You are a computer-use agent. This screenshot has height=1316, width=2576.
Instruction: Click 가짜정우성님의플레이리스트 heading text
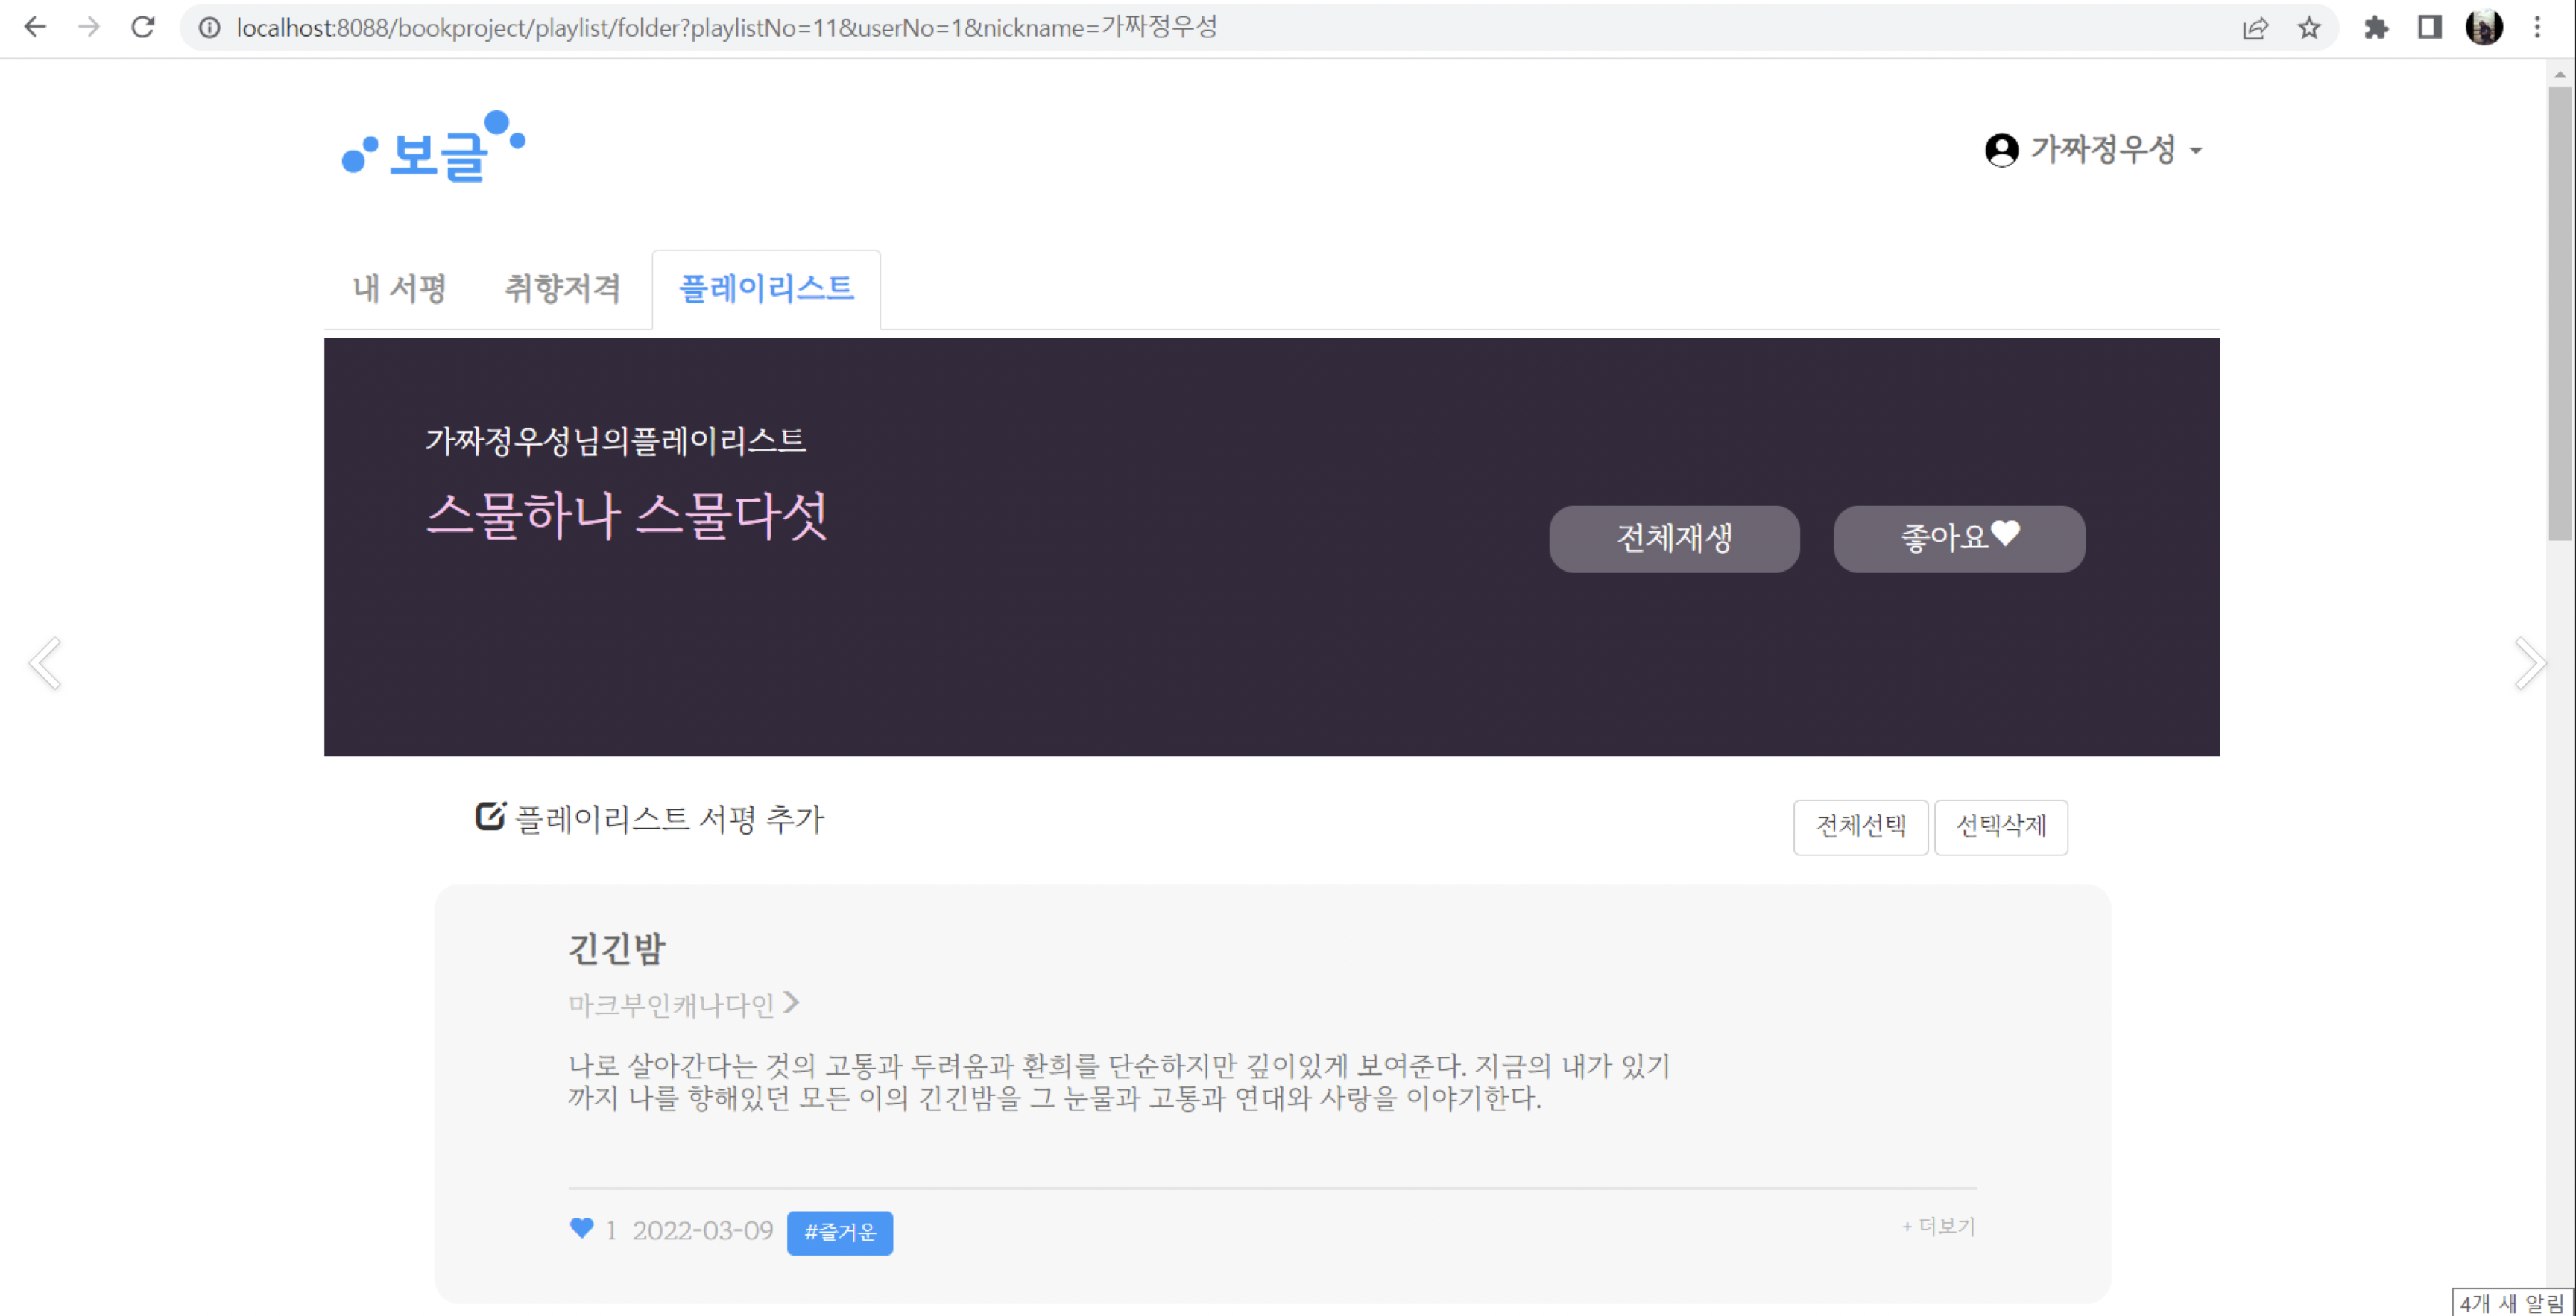pyautogui.click(x=615, y=440)
